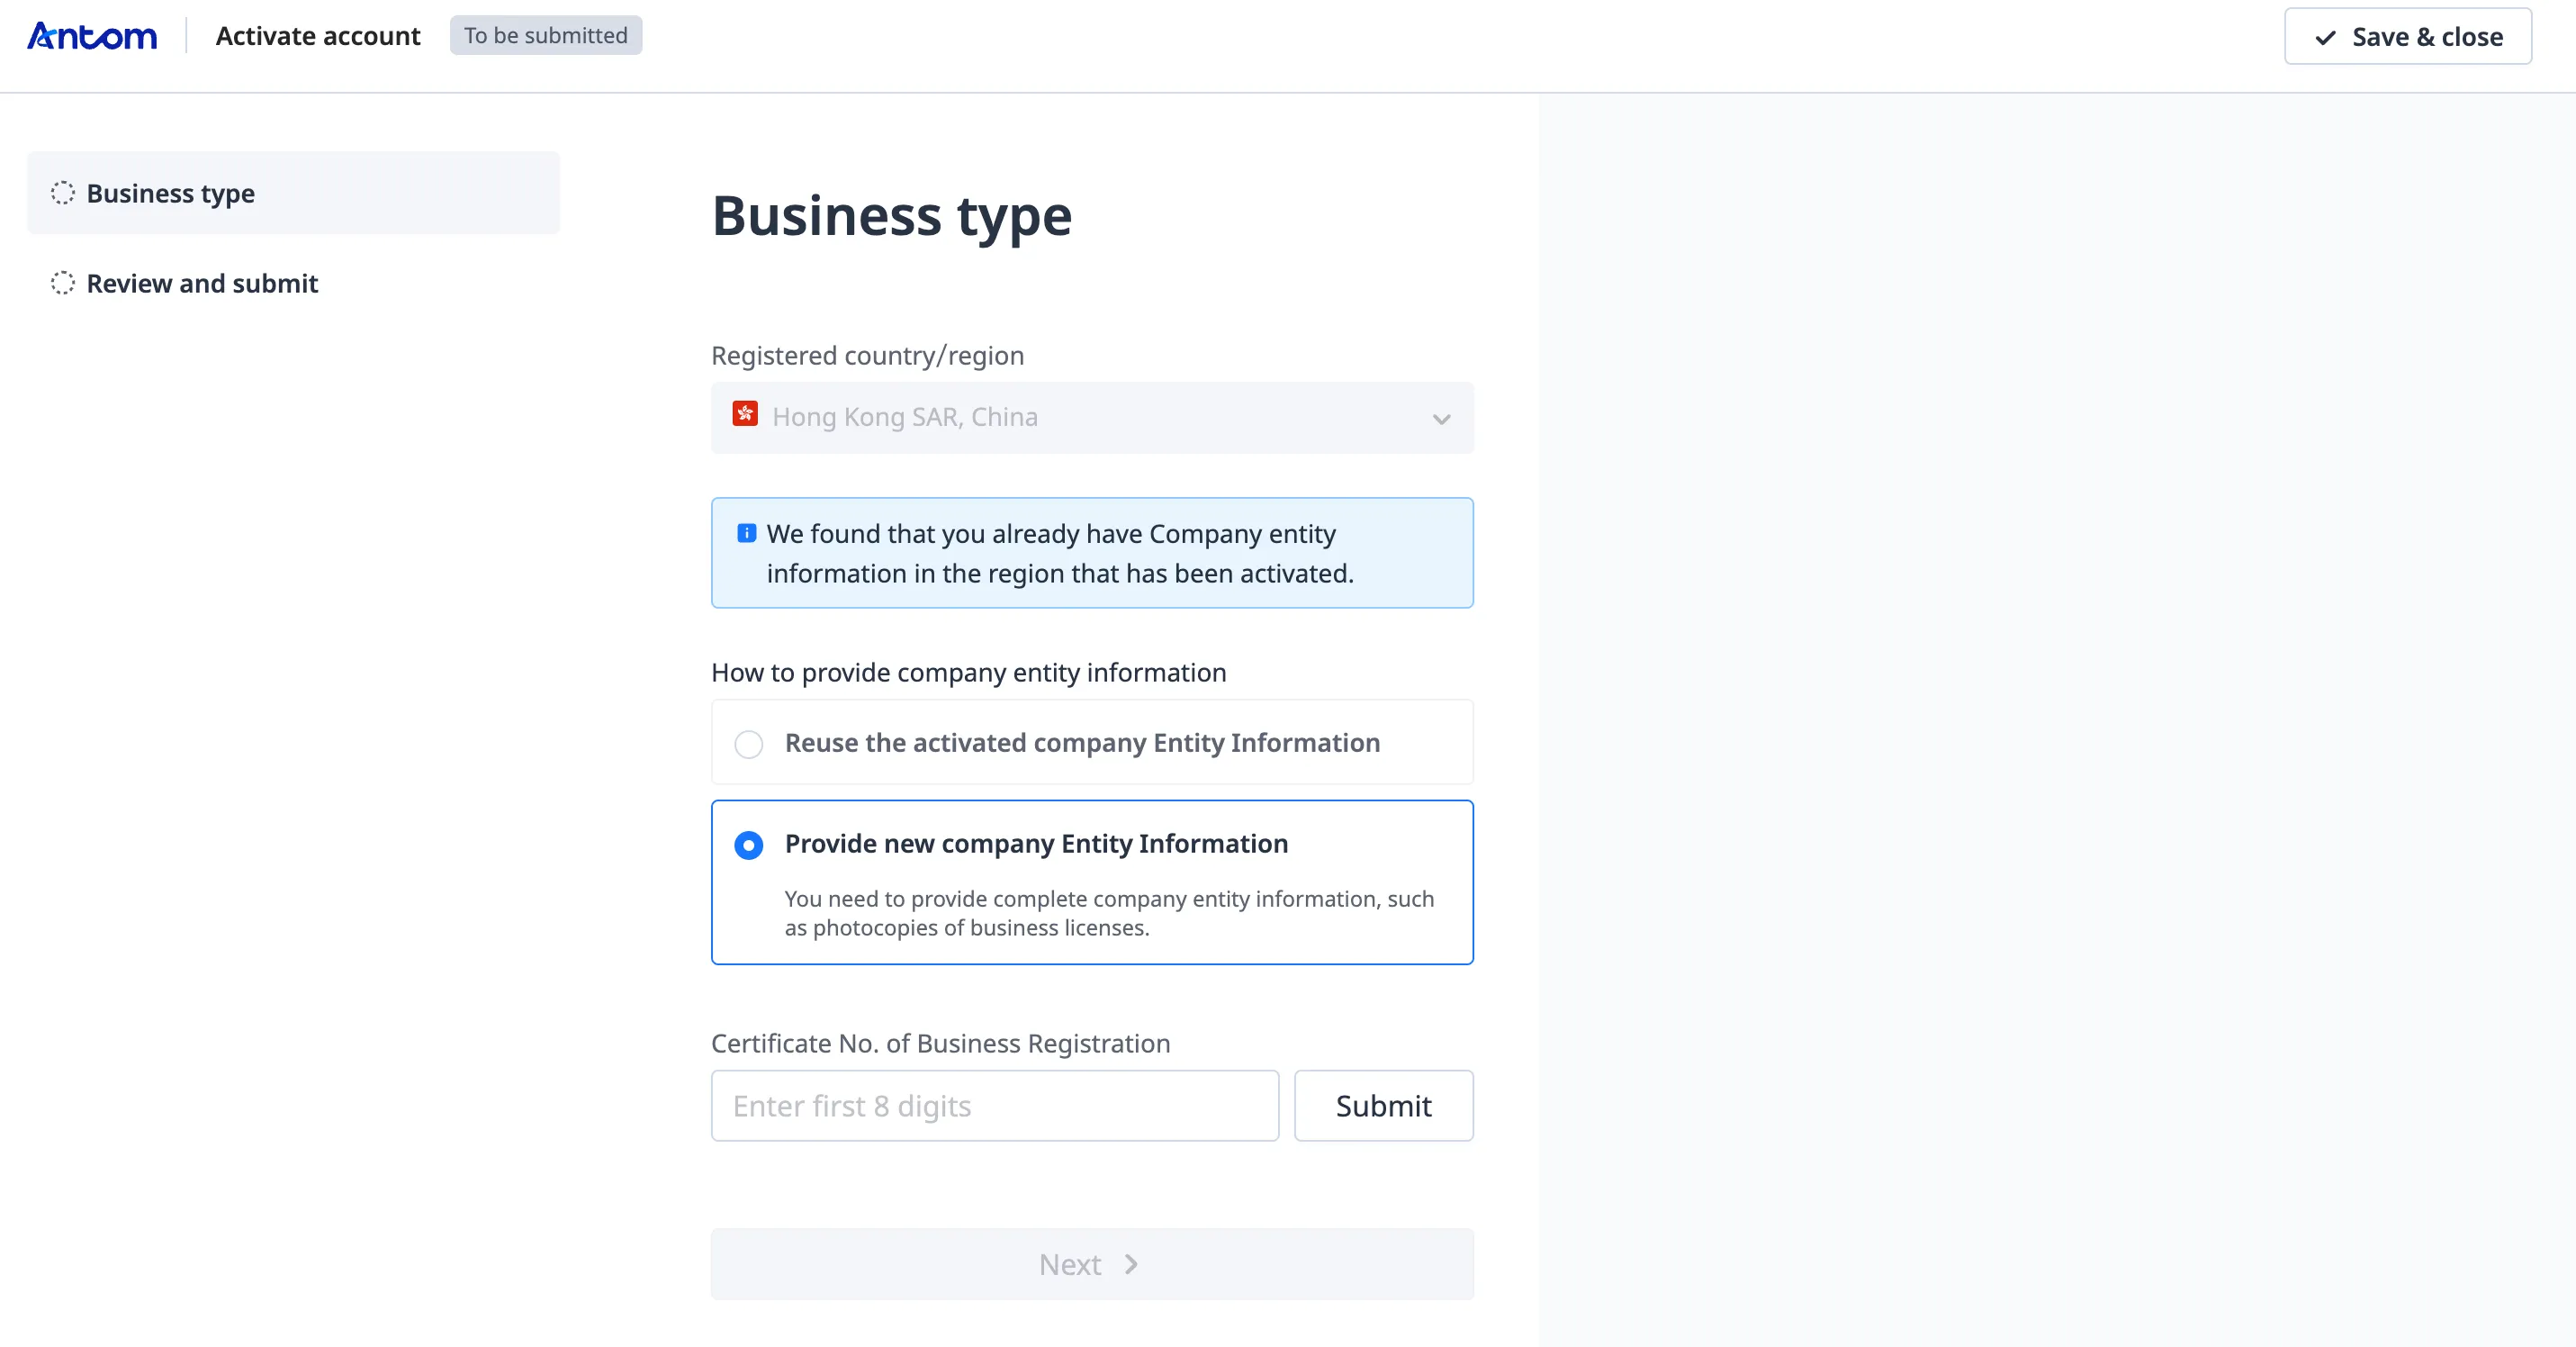Click the company entity info notice banner
Viewport: 2576px width, 1347px height.
point(1091,553)
